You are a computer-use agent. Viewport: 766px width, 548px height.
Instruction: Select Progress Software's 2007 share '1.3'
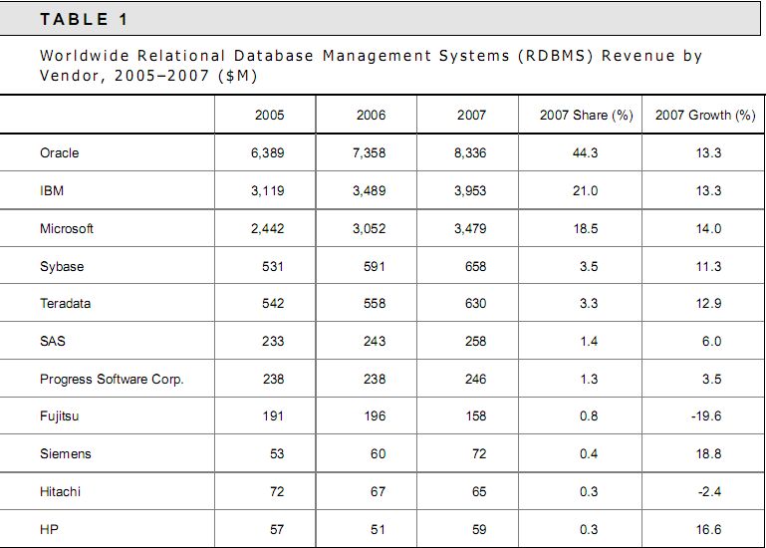click(x=589, y=379)
